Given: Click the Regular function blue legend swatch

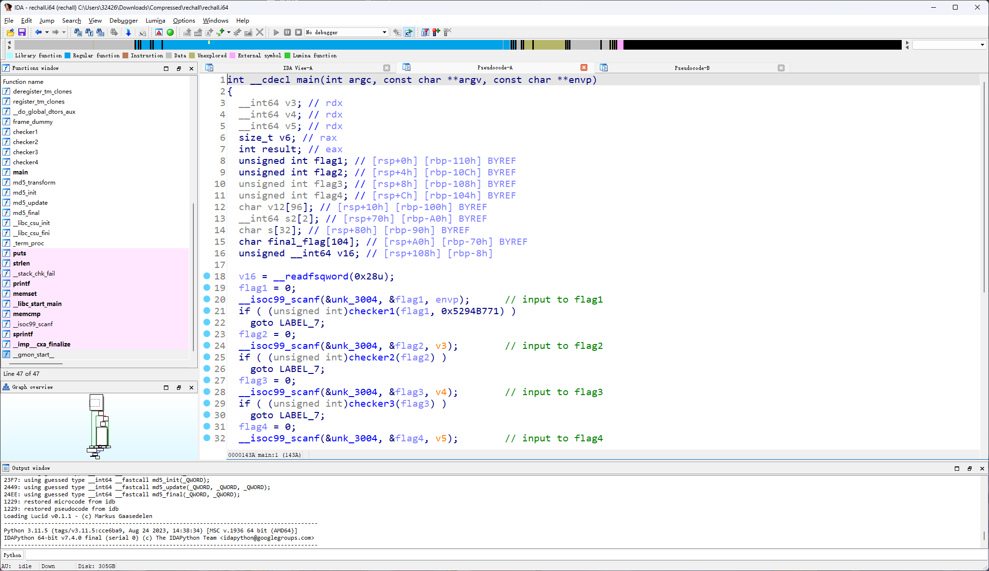Looking at the screenshot, I should [68, 55].
